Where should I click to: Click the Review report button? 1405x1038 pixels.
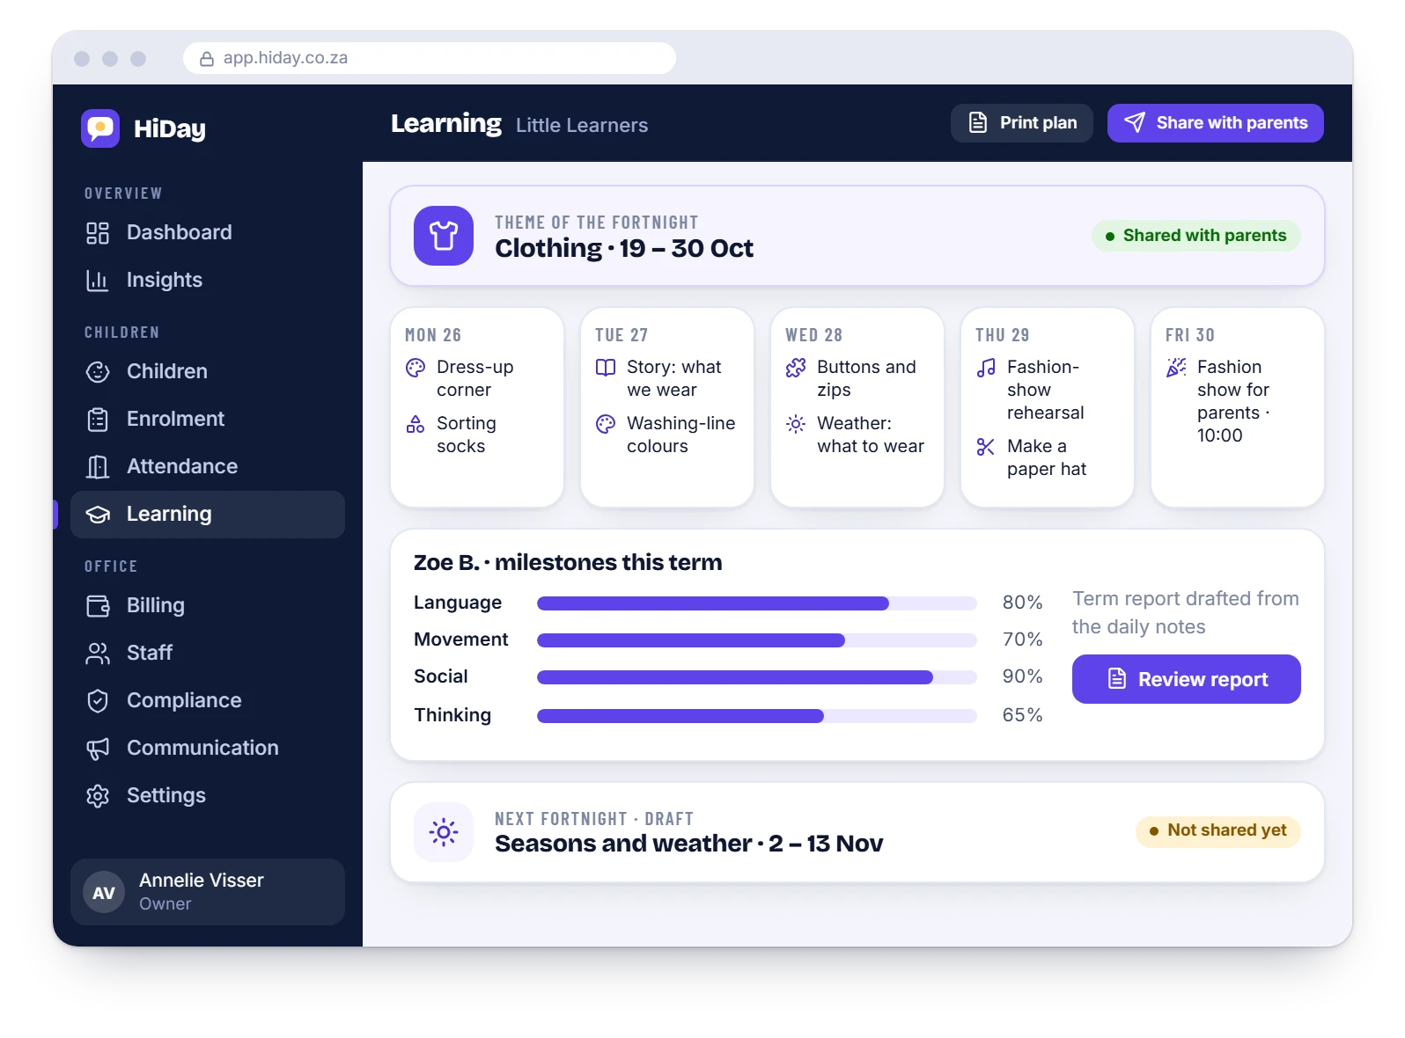click(x=1187, y=679)
